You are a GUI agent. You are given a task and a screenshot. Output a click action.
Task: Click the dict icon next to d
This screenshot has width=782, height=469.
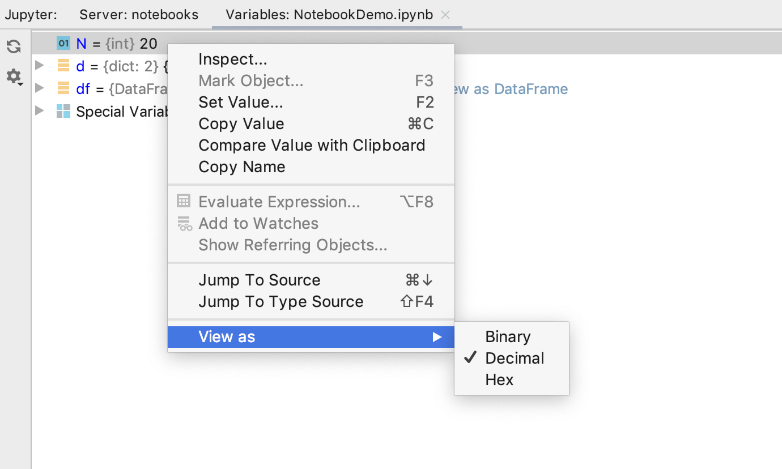[63, 66]
